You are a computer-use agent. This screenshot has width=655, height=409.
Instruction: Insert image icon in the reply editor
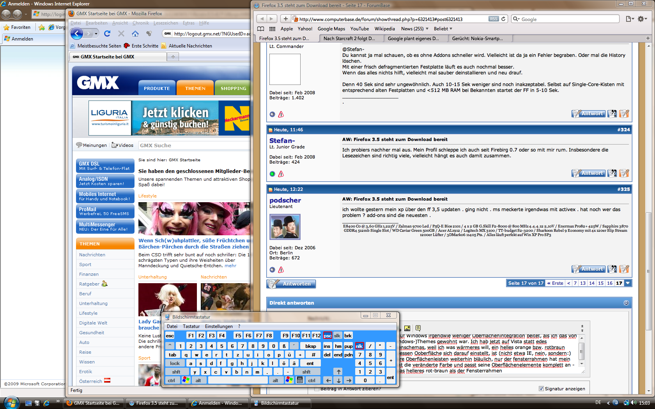click(407, 328)
